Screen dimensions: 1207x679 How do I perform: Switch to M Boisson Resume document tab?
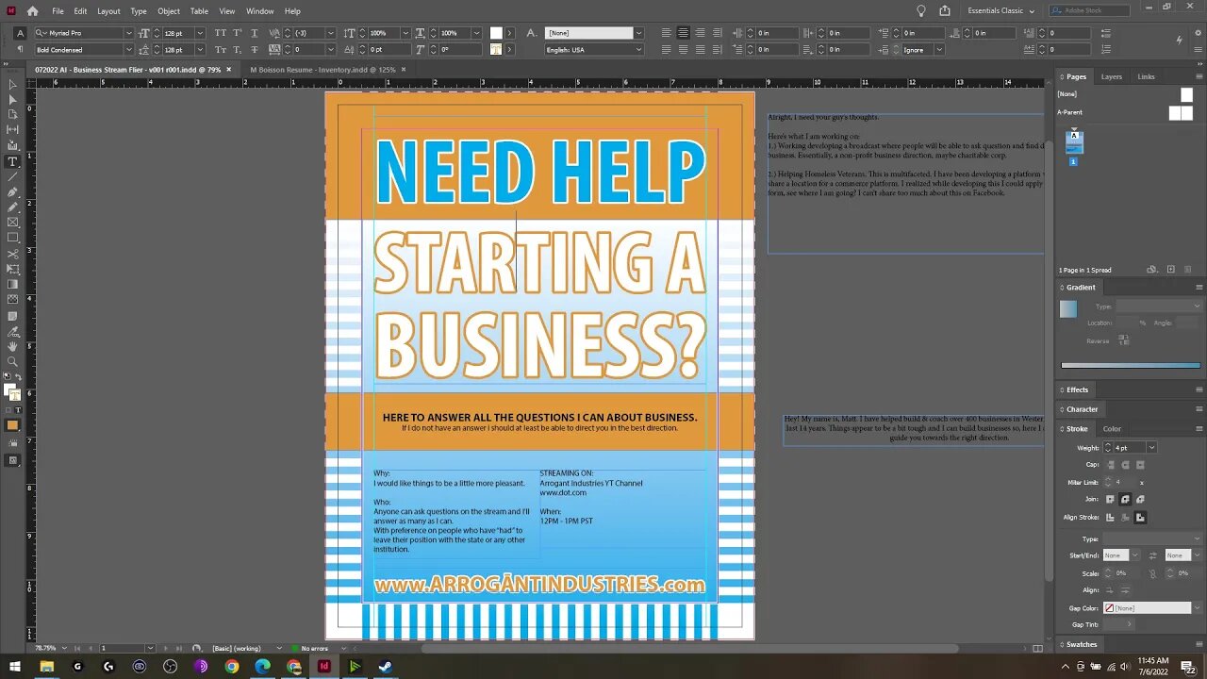322,69
